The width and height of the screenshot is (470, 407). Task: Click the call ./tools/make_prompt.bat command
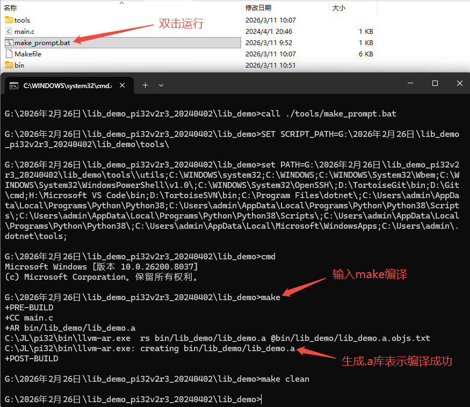point(329,114)
